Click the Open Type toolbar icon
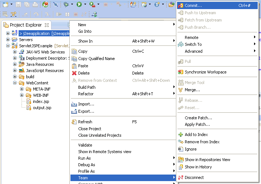261x184 pixels. pos(171,4)
